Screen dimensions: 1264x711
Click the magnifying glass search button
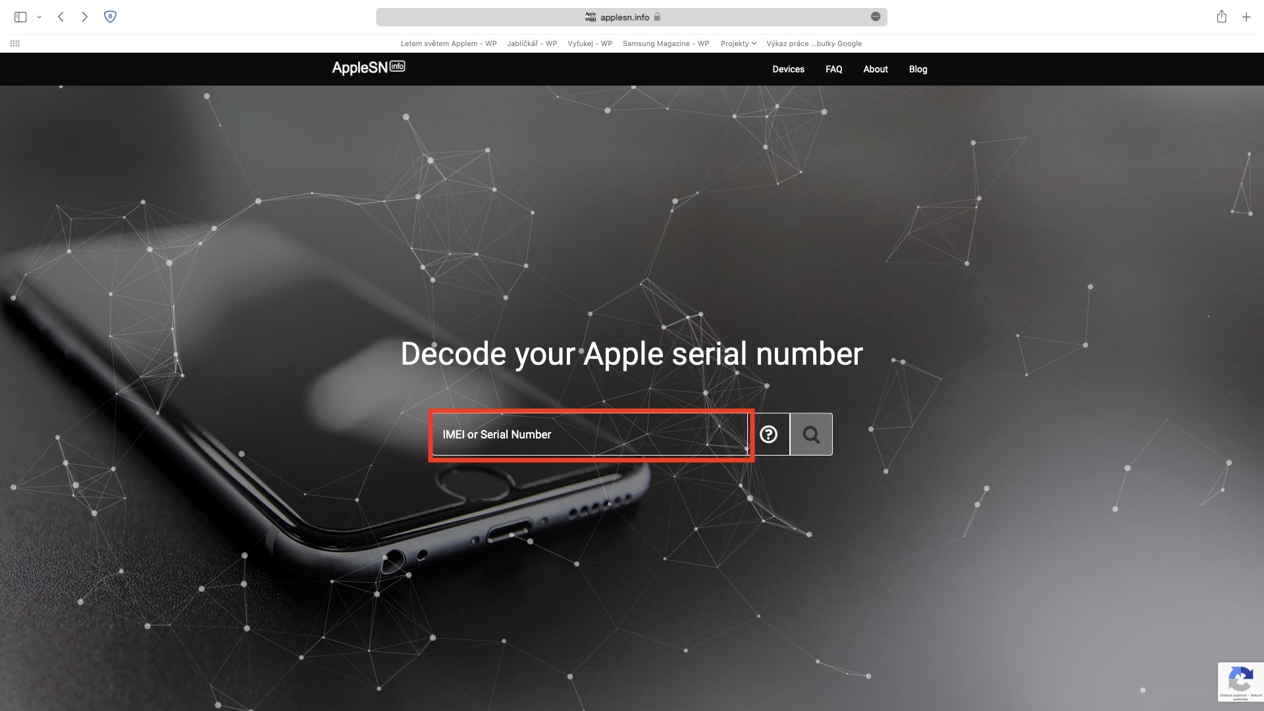[811, 434]
